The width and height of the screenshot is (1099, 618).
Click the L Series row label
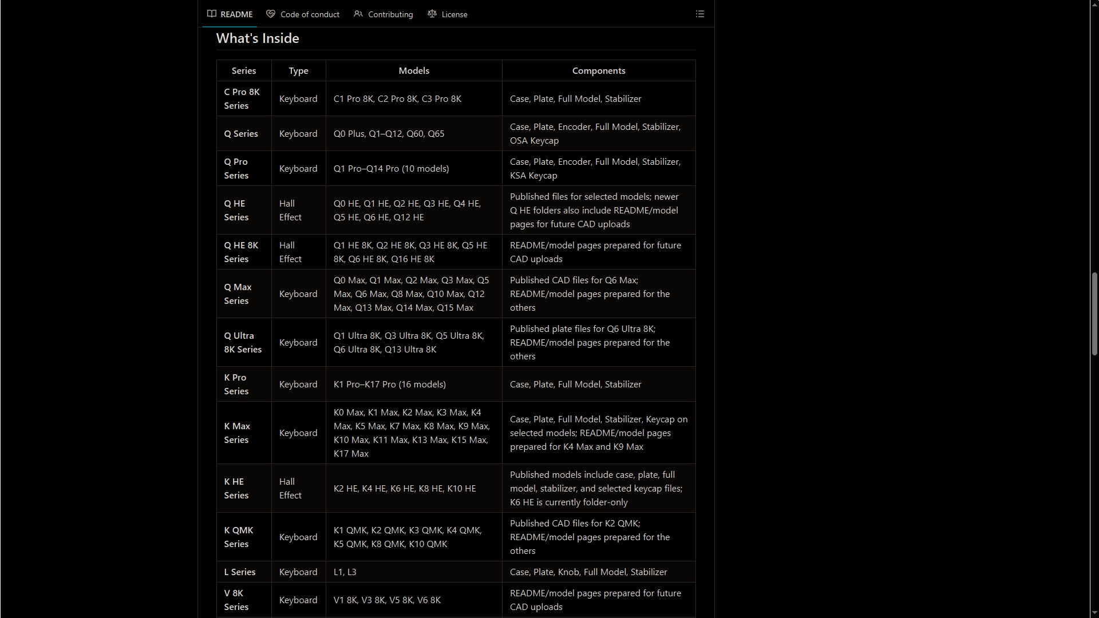[240, 572]
